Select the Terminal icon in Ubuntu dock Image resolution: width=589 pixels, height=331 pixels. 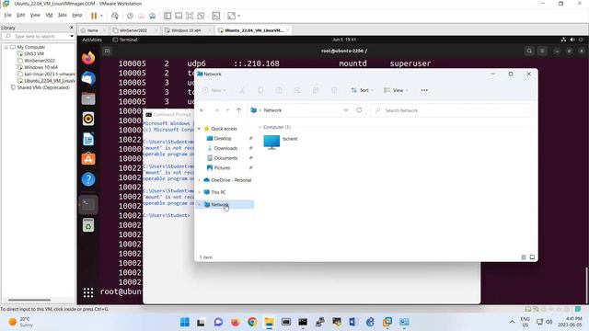click(88, 204)
